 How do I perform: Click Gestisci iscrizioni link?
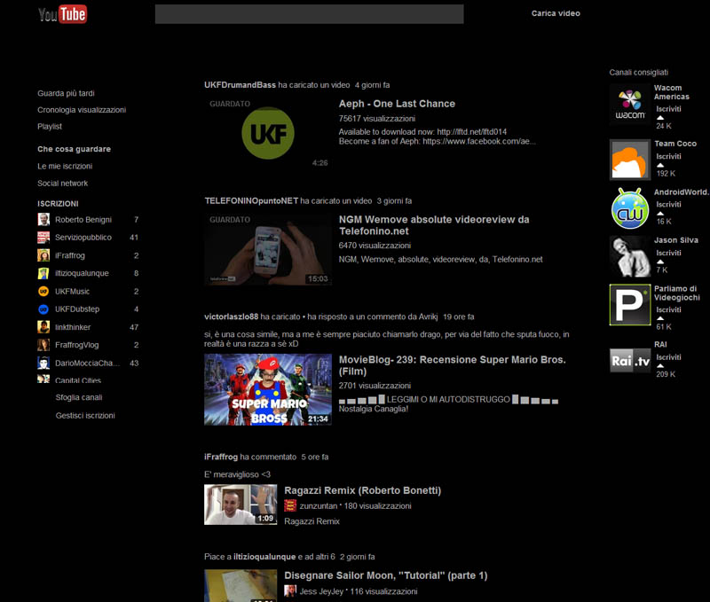85,416
